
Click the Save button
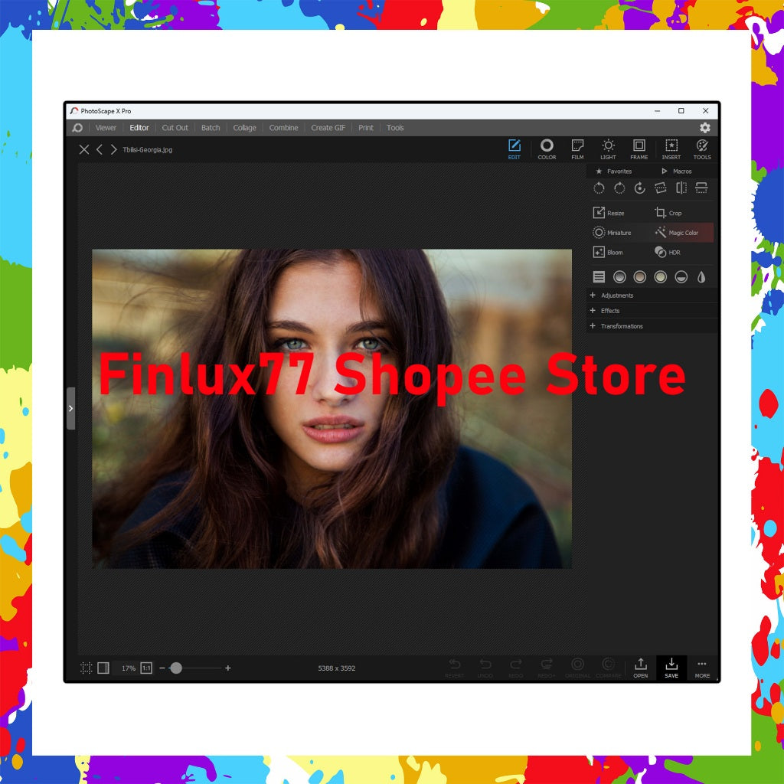click(671, 668)
